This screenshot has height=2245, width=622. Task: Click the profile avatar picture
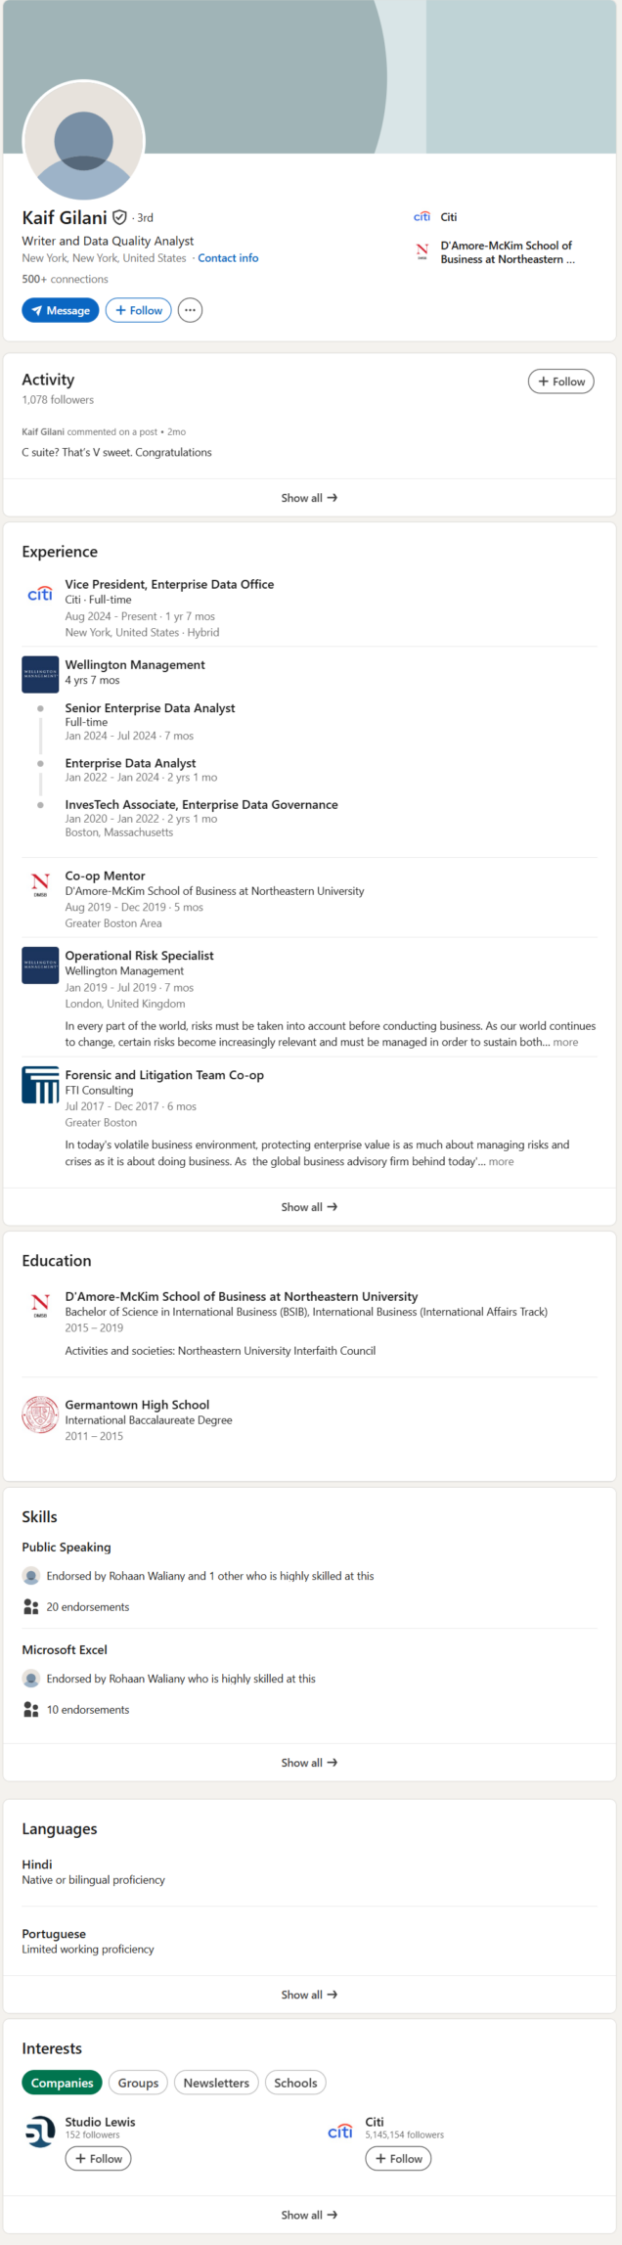click(x=83, y=140)
